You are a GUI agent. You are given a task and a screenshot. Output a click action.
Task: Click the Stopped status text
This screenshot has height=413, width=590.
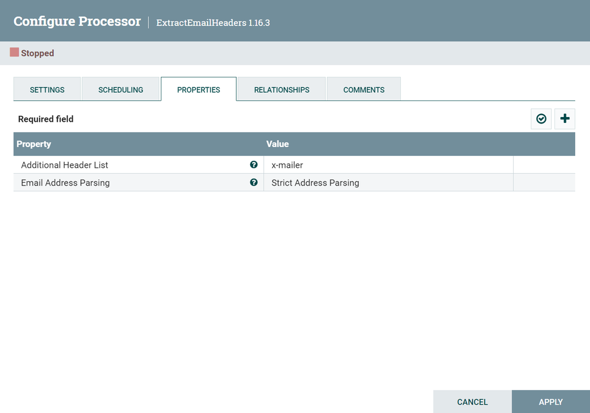click(38, 53)
